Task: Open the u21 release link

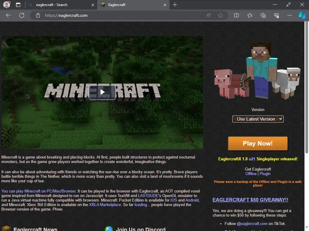Action: (252, 159)
